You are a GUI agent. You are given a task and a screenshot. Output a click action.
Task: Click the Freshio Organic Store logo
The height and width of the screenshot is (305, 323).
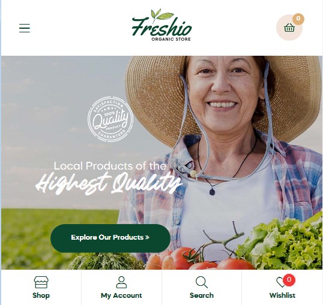161,25
